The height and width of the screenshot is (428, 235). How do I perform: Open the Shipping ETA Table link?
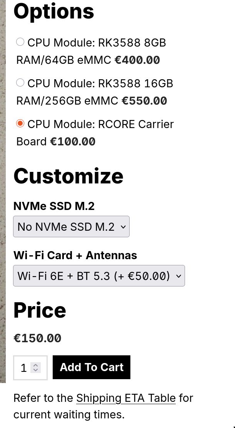pos(126,398)
